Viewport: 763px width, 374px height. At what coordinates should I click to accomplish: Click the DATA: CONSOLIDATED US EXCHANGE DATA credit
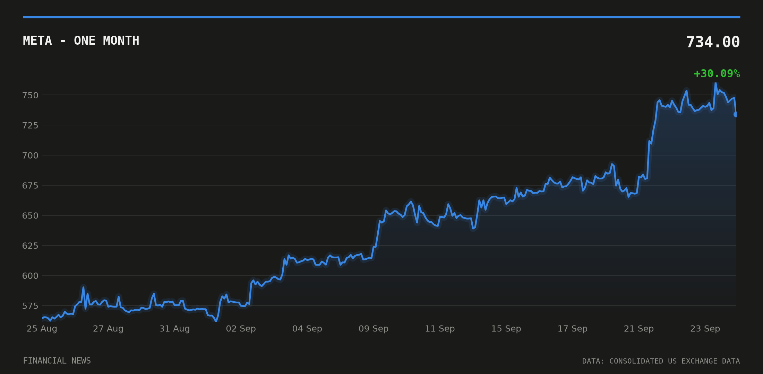point(661,361)
